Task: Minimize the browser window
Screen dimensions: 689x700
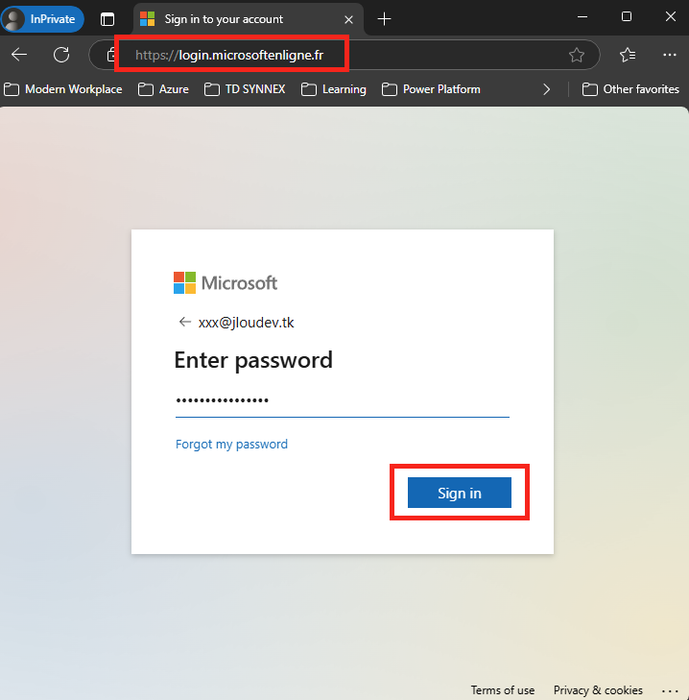Action: 582,17
